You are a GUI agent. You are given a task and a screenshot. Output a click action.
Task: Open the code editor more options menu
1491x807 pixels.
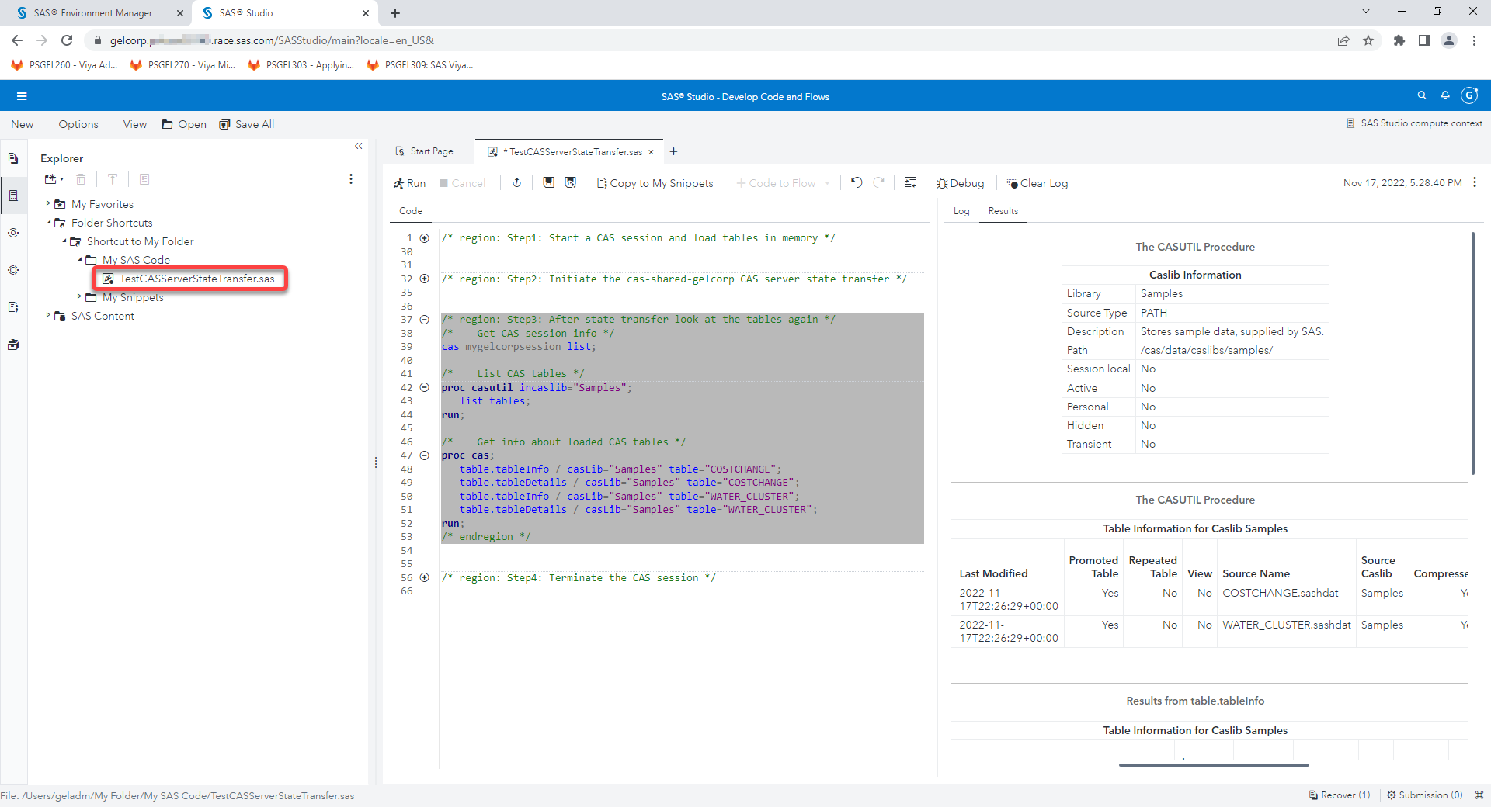point(1475,182)
